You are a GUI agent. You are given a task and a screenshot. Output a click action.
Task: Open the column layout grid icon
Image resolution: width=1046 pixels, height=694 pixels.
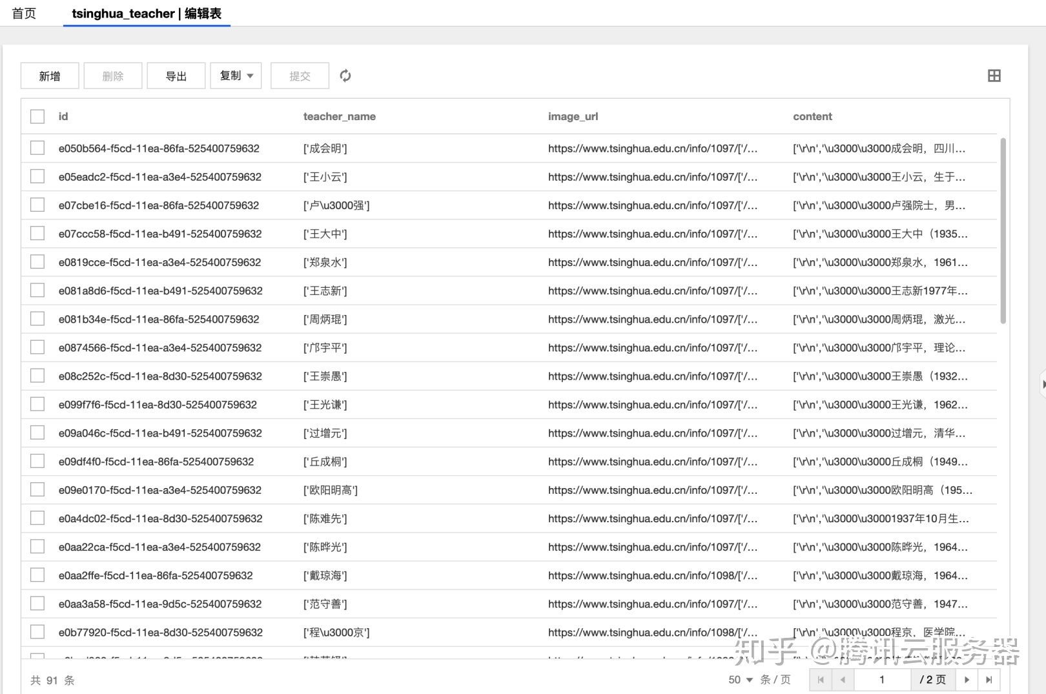click(x=994, y=76)
